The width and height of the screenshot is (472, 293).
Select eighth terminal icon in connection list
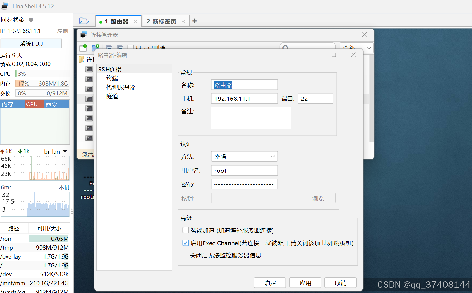pos(89,138)
